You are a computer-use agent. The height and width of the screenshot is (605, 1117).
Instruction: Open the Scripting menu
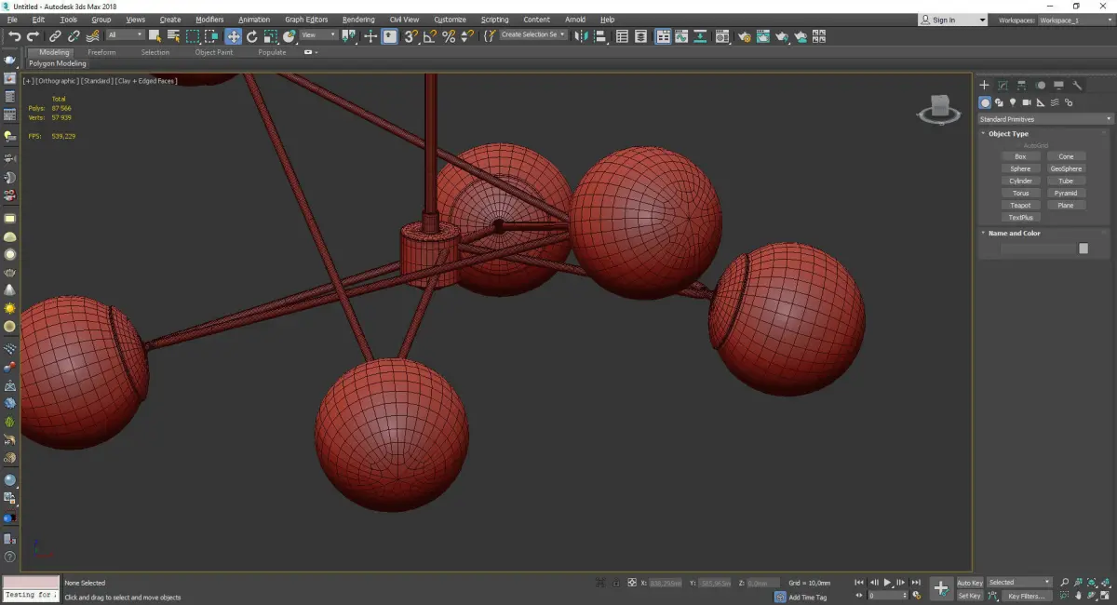[495, 20]
